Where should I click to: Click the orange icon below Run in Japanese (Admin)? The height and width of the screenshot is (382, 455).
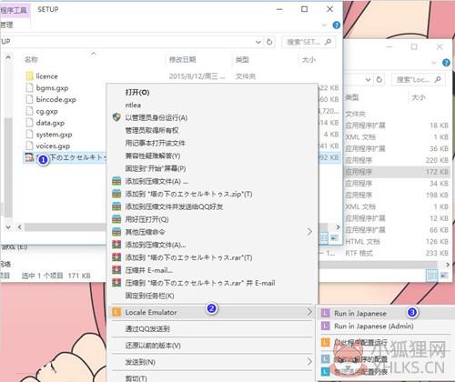325,343
